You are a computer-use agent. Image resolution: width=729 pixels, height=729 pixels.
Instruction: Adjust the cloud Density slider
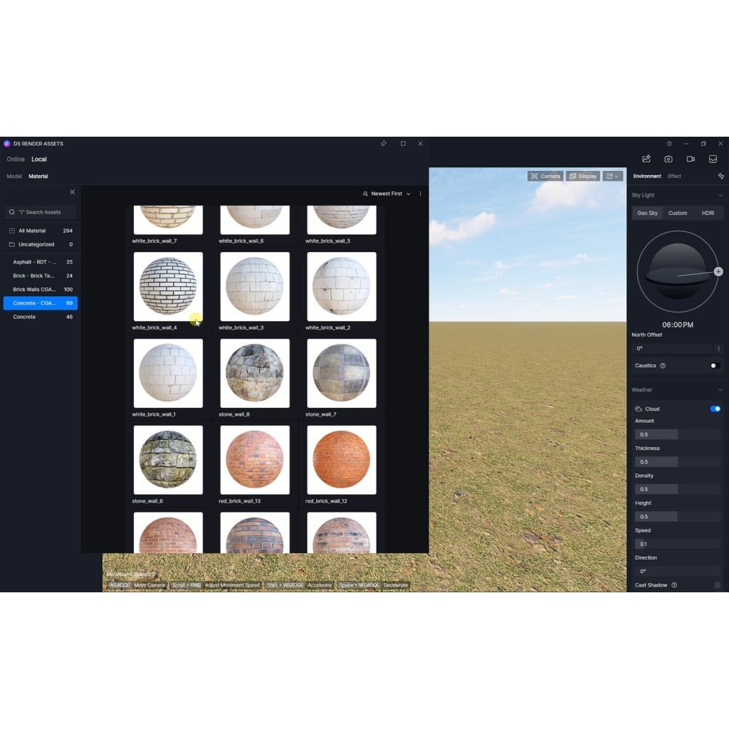click(678, 490)
